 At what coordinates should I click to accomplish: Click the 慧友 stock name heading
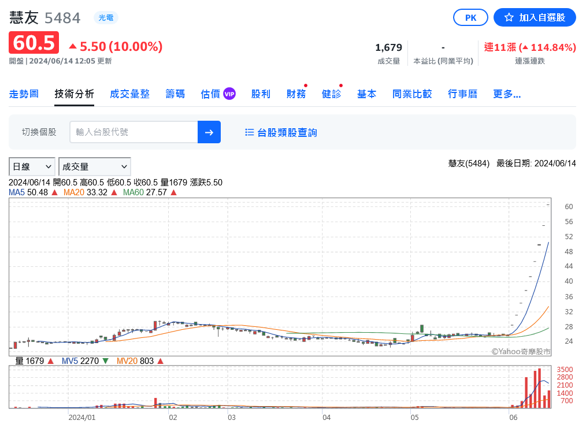24,17
